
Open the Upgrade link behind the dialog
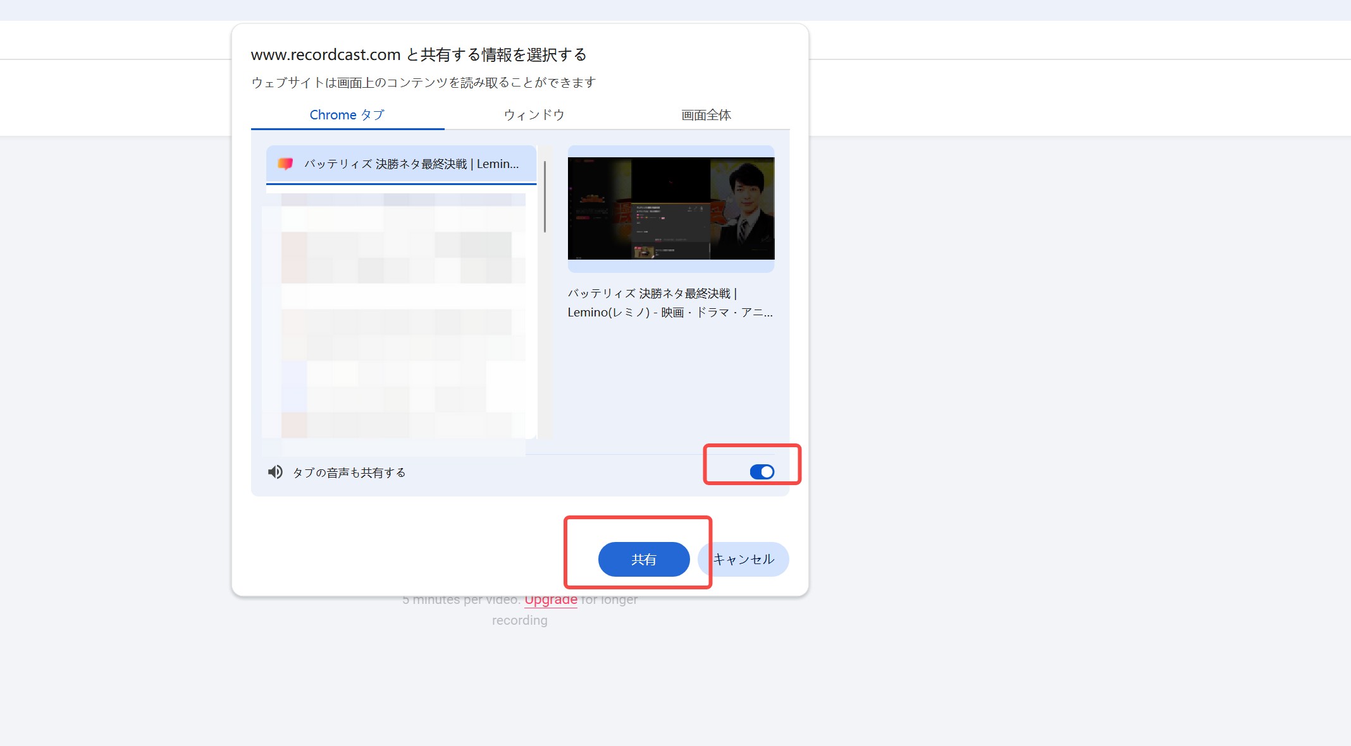tap(551, 600)
